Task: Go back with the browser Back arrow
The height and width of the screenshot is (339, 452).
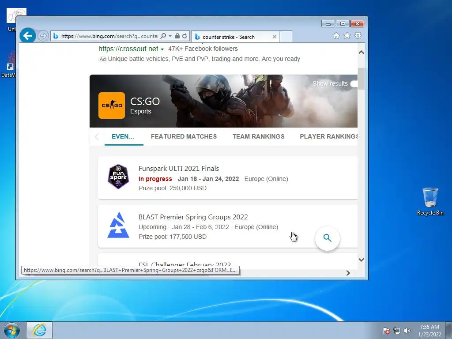Action: [28, 36]
